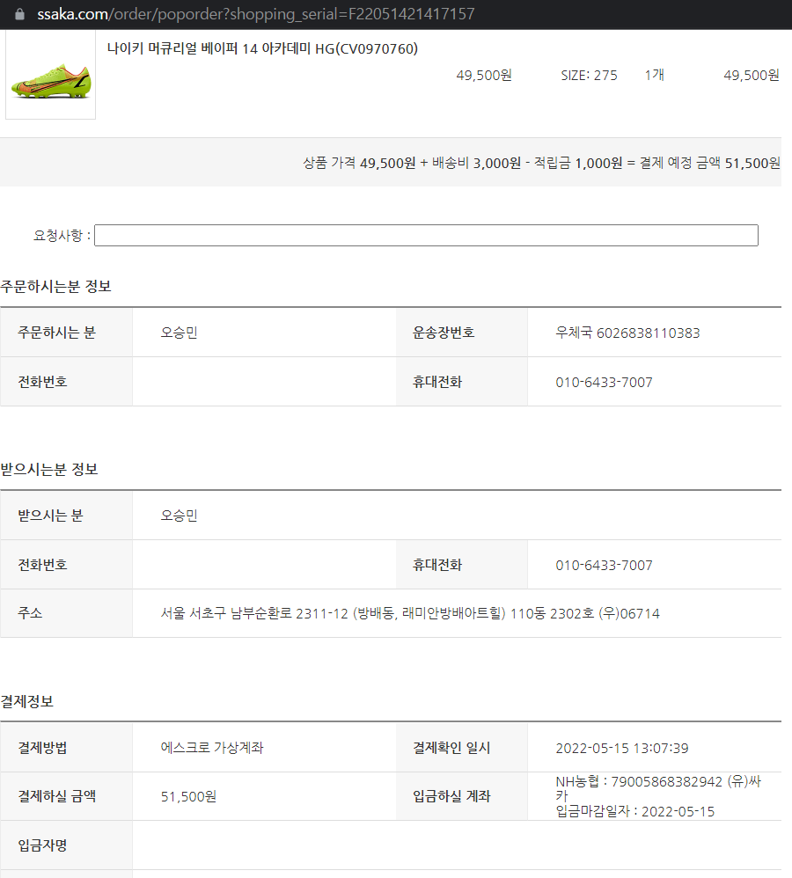Click orderer name 오승민 in 주문하시는 분 row
Image resolution: width=792 pixels, height=878 pixels.
pyautogui.click(x=180, y=333)
